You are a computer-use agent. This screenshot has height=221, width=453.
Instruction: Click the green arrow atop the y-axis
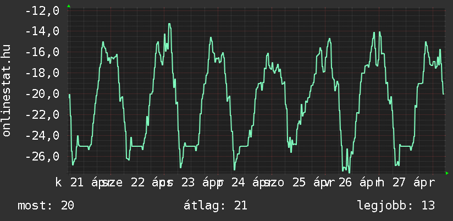coord(68,6)
